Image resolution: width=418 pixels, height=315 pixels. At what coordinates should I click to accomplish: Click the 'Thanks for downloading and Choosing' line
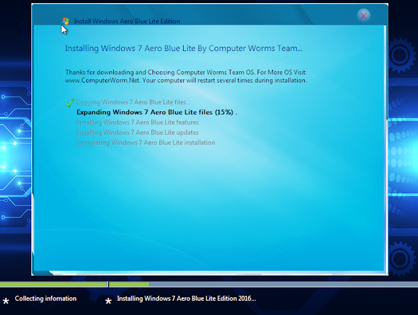pos(186,72)
